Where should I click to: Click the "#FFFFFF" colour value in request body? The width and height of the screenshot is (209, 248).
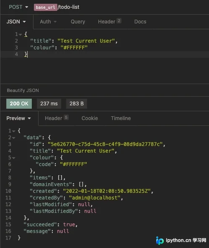coord(74,48)
